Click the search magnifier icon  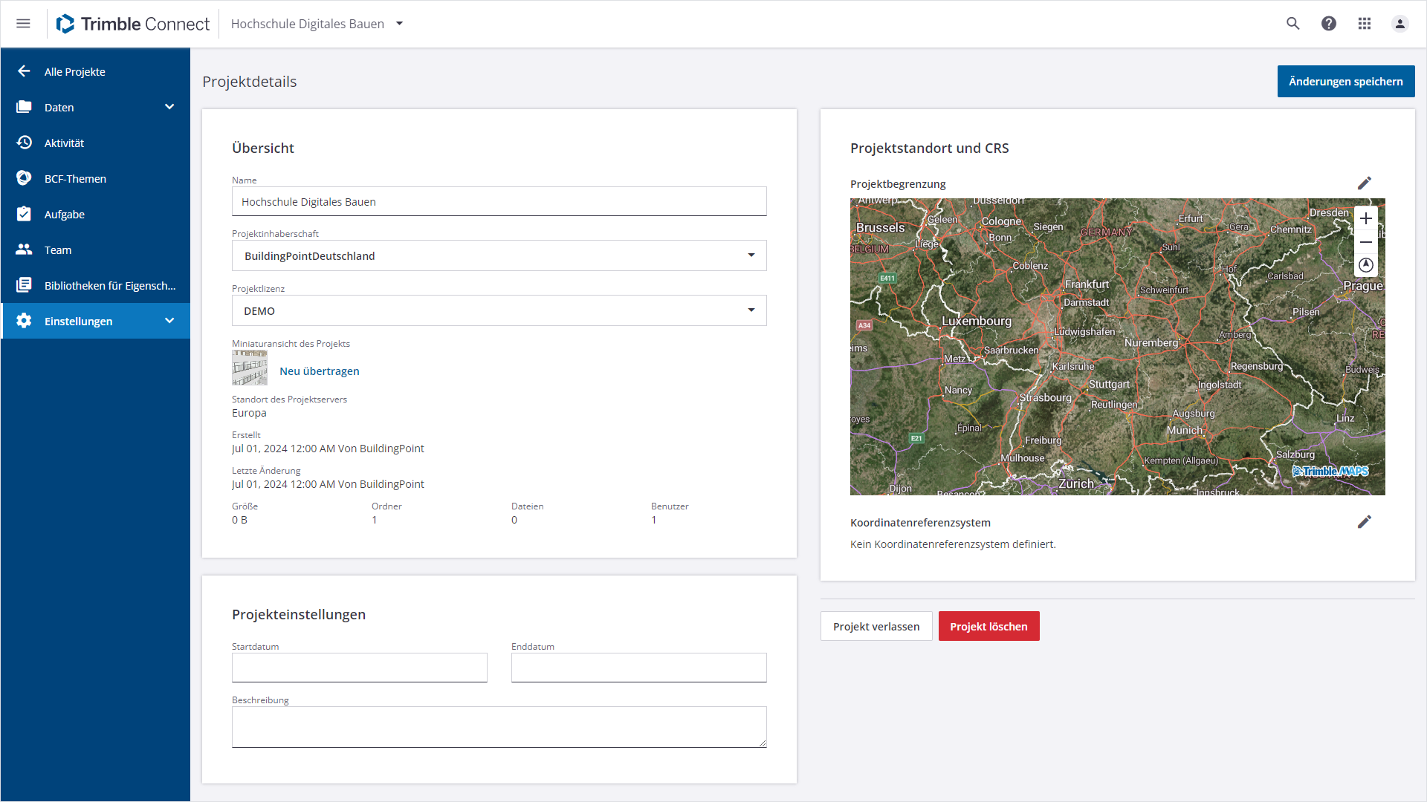click(1293, 24)
